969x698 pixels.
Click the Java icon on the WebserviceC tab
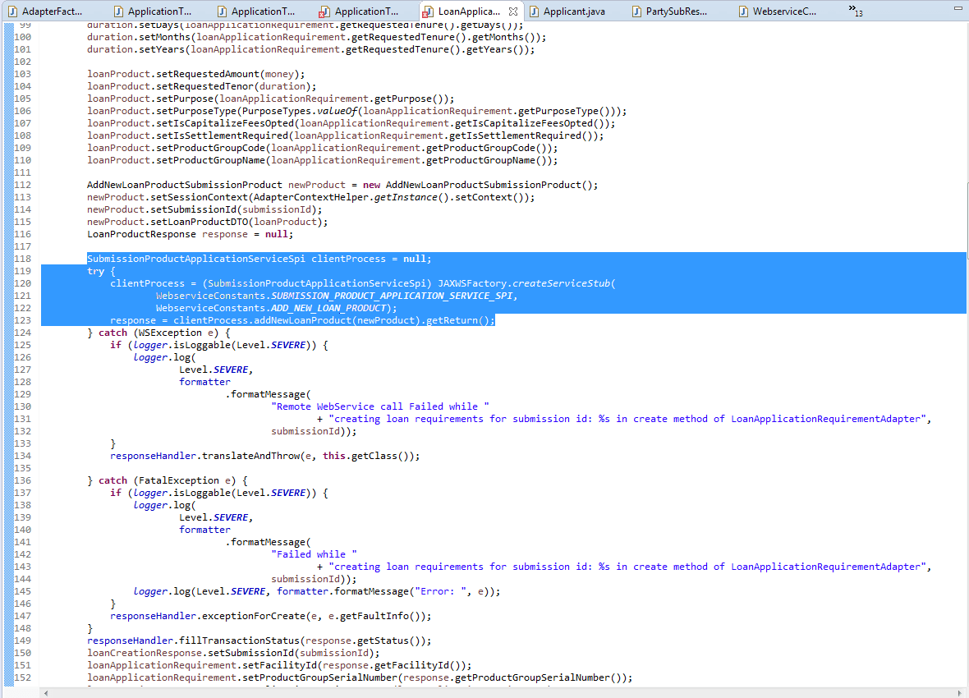742,11
